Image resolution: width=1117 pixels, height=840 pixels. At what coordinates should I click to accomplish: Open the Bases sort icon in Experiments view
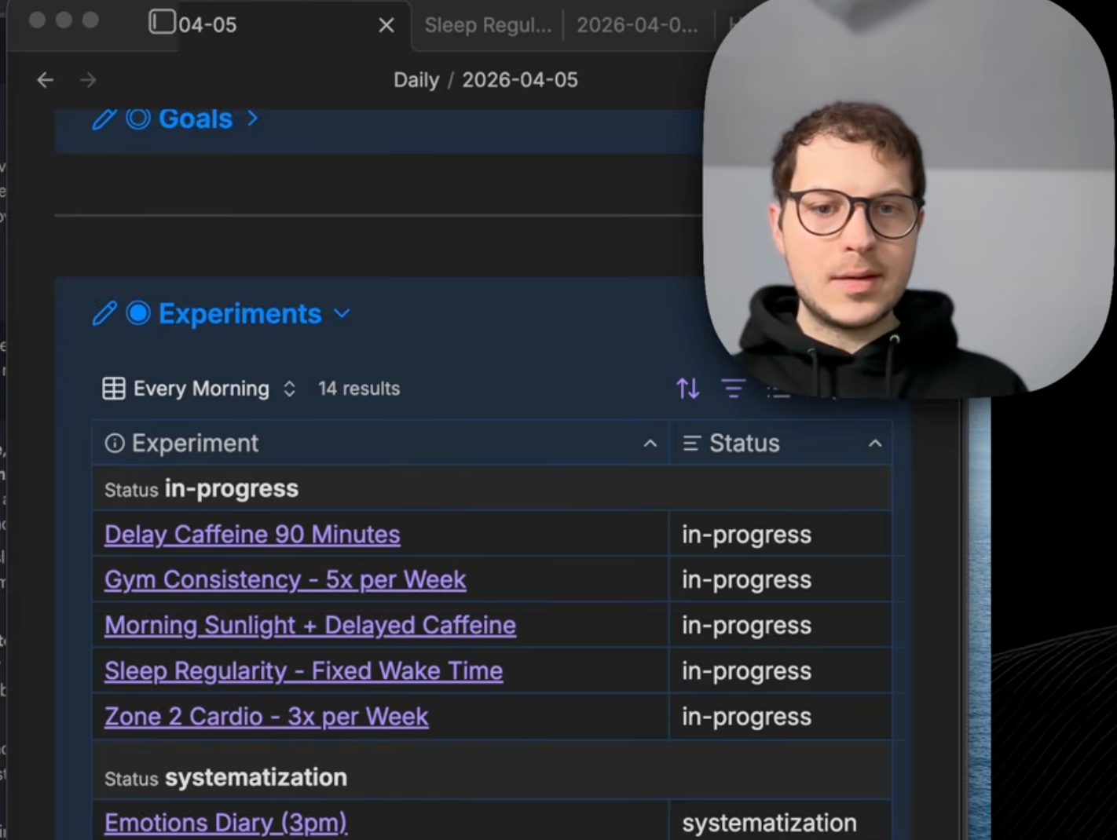click(687, 388)
